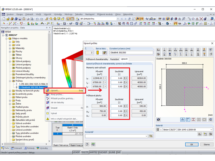Expand the Uzlové podpory tree node
The height and width of the screenshot is (161, 215).
click(10, 61)
